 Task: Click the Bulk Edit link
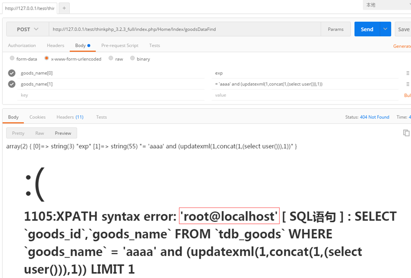click(x=407, y=95)
